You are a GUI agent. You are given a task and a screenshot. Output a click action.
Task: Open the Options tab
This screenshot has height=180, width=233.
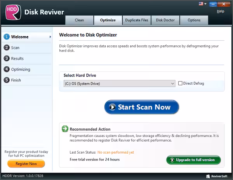pyautogui.click(x=194, y=20)
